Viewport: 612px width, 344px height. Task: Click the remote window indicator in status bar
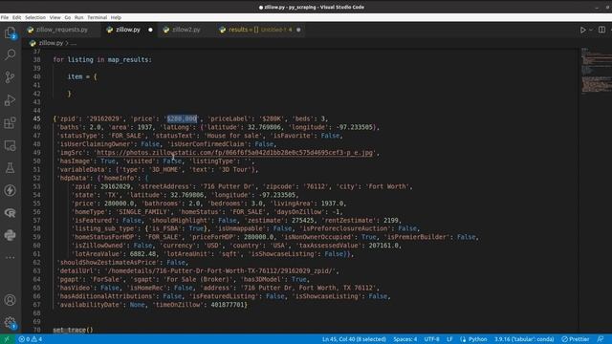pyautogui.click(x=7, y=339)
